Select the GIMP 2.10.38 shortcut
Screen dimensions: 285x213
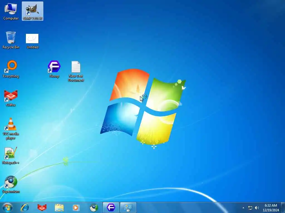33,11
